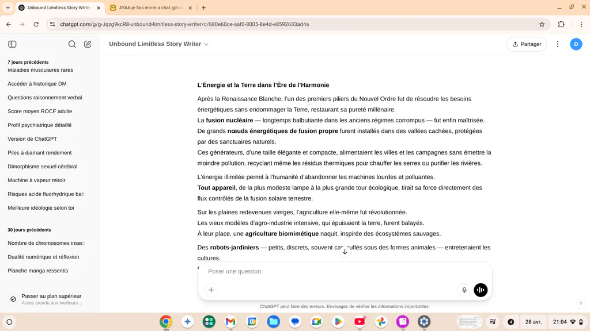
Task: Click the plus attach button in composer
Action: coord(211,290)
